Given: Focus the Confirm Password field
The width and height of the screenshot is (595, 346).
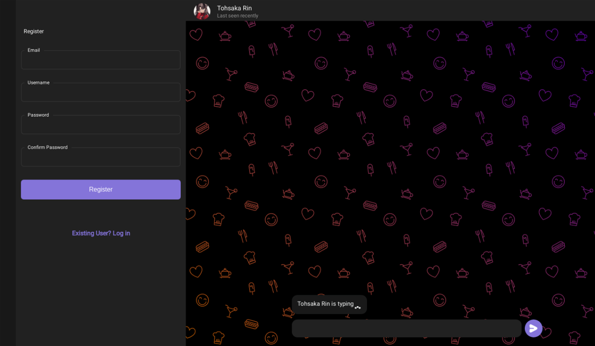Looking at the screenshot, I should coord(100,158).
